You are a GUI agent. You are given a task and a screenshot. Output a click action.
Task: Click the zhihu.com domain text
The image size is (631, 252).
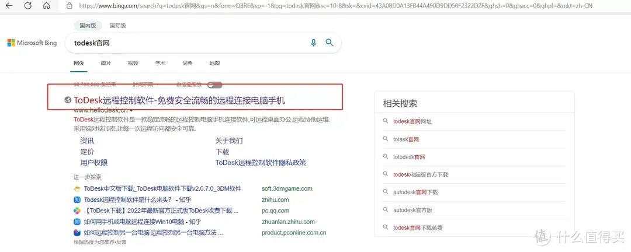[x=275, y=199]
